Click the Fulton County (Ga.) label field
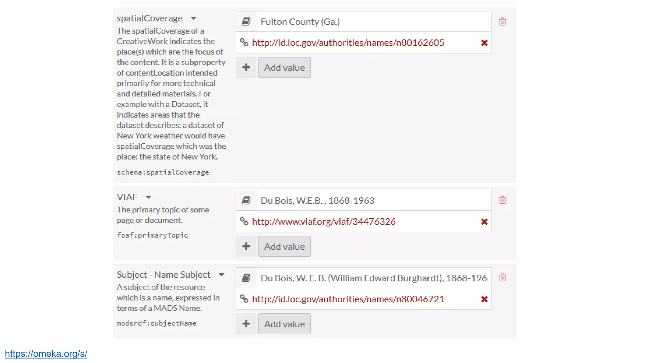 (x=373, y=22)
